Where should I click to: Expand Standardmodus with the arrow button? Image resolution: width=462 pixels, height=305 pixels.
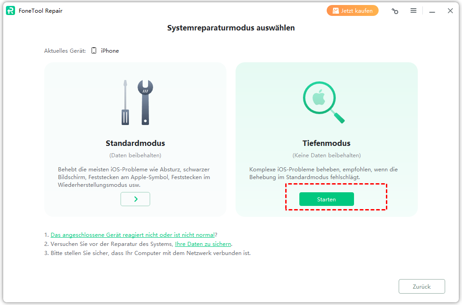pyautogui.click(x=135, y=199)
